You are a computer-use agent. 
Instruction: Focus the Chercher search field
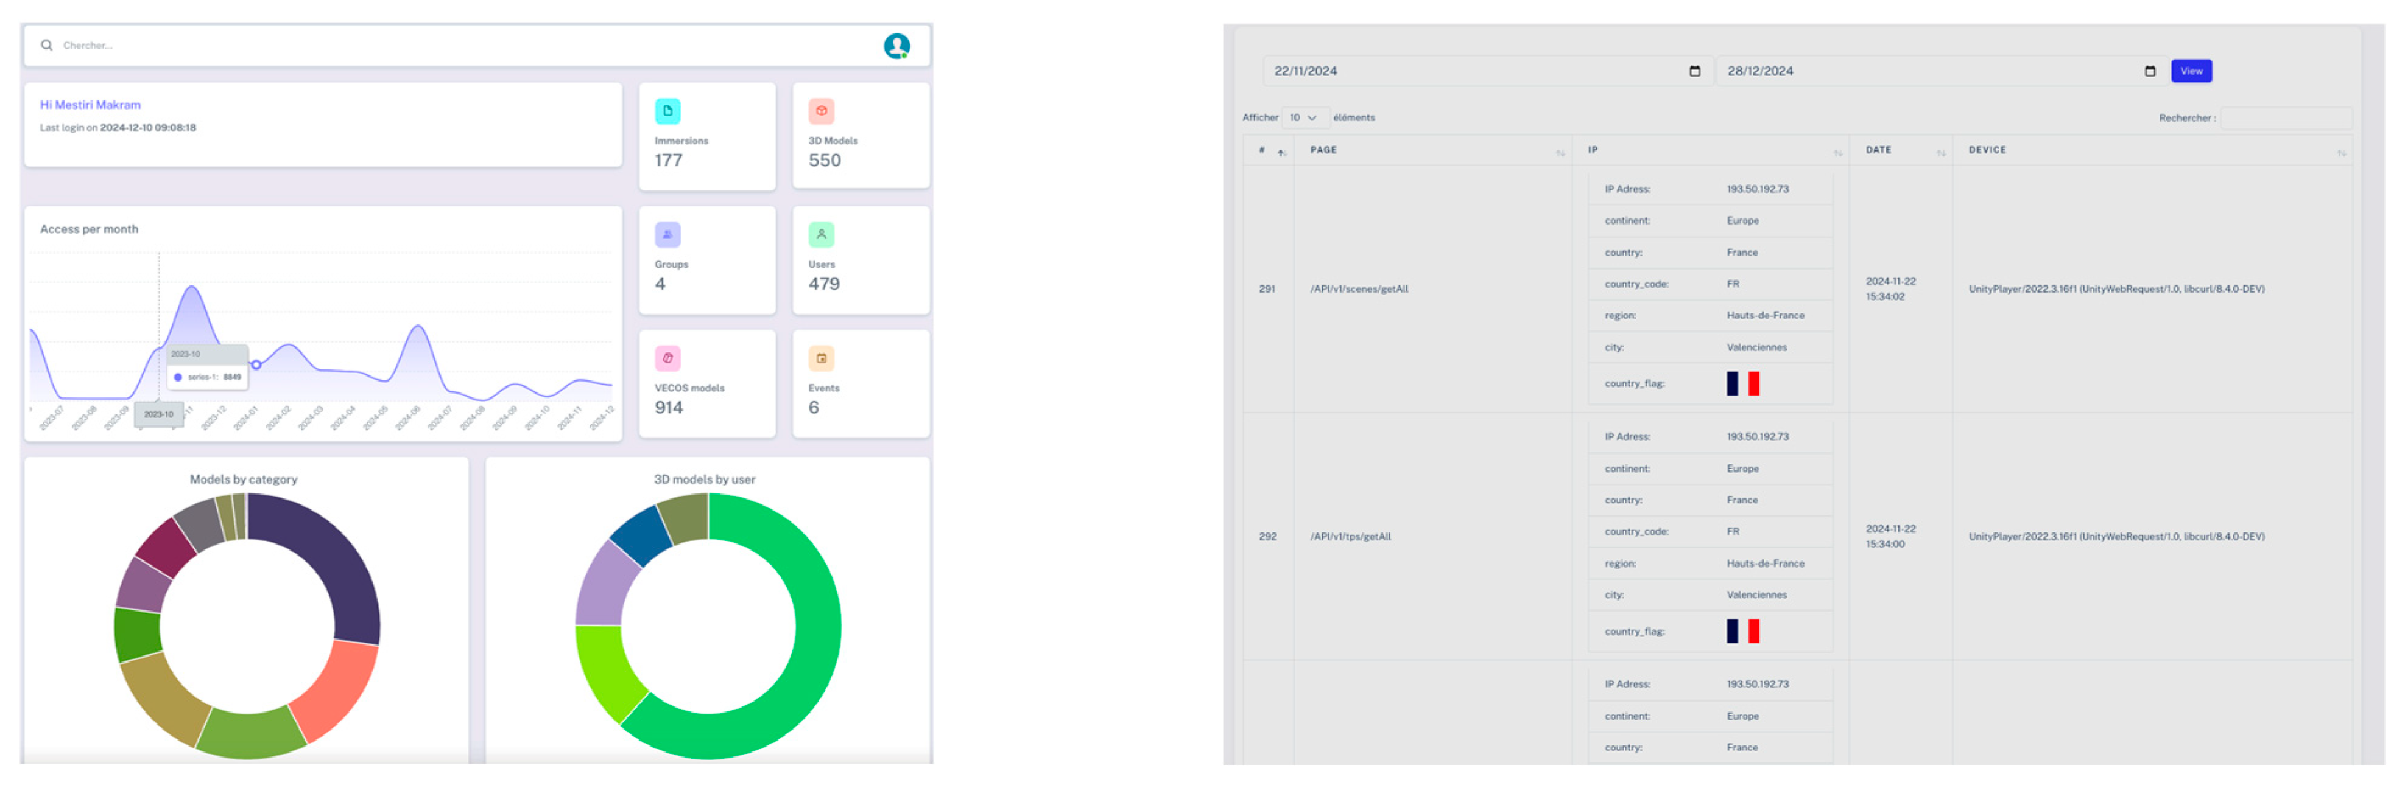pyautogui.click(x=467, y=45)
